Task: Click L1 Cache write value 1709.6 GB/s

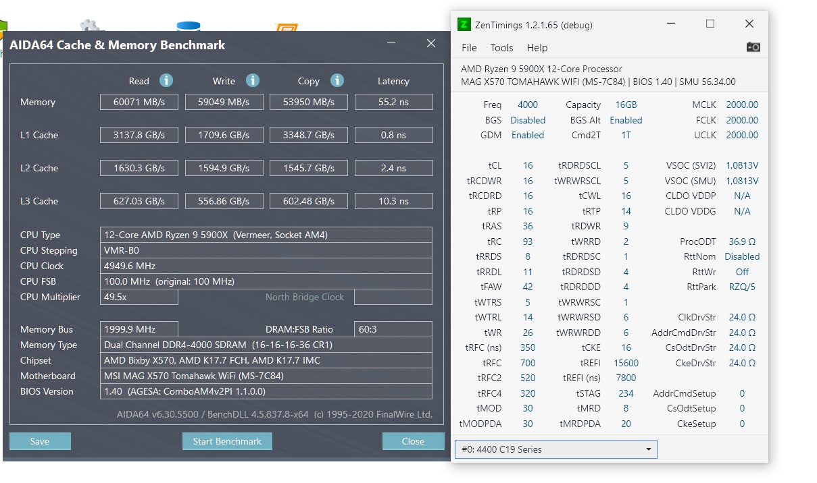Action: pos(224,135)
